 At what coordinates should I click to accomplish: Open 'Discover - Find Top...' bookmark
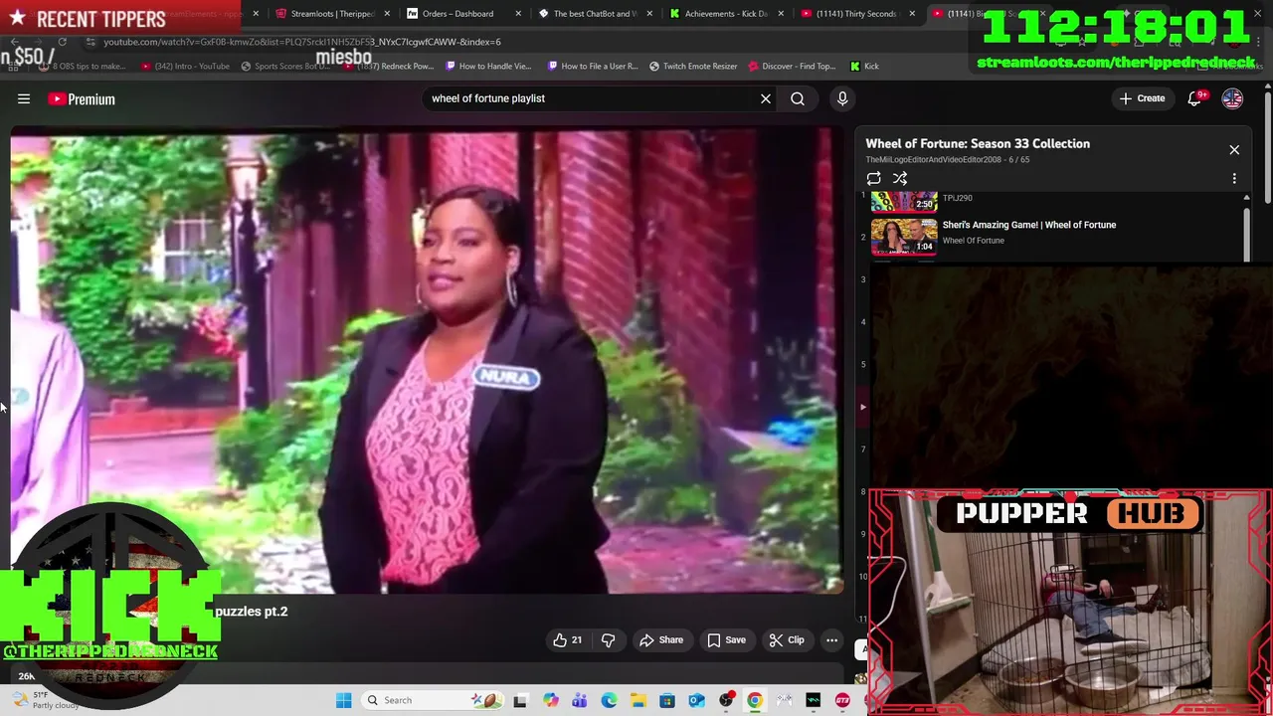(792, 67)
